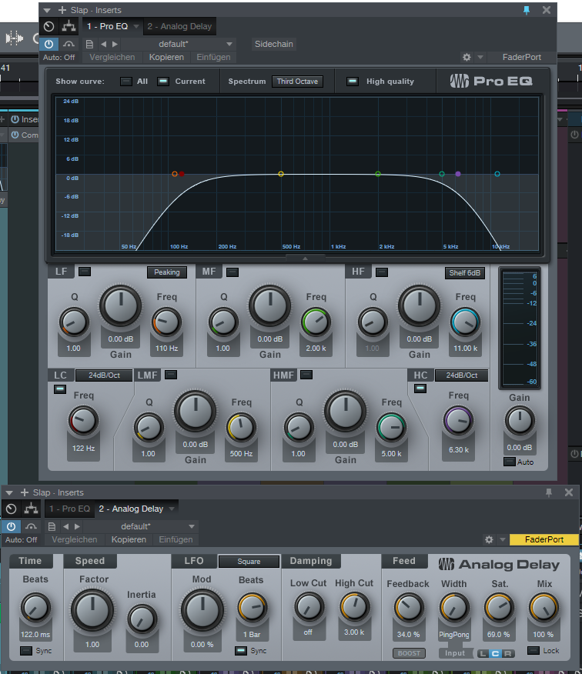Viewport: 582px width, 674px height.
Task: Click Sidechain button
Action: tap(273, 44)
